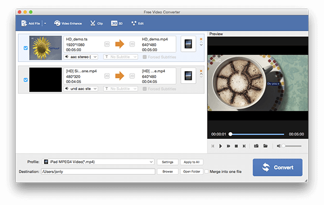Click source 2D icon for HD_demo.ts
Screen dimensions: 324x205
107,44
